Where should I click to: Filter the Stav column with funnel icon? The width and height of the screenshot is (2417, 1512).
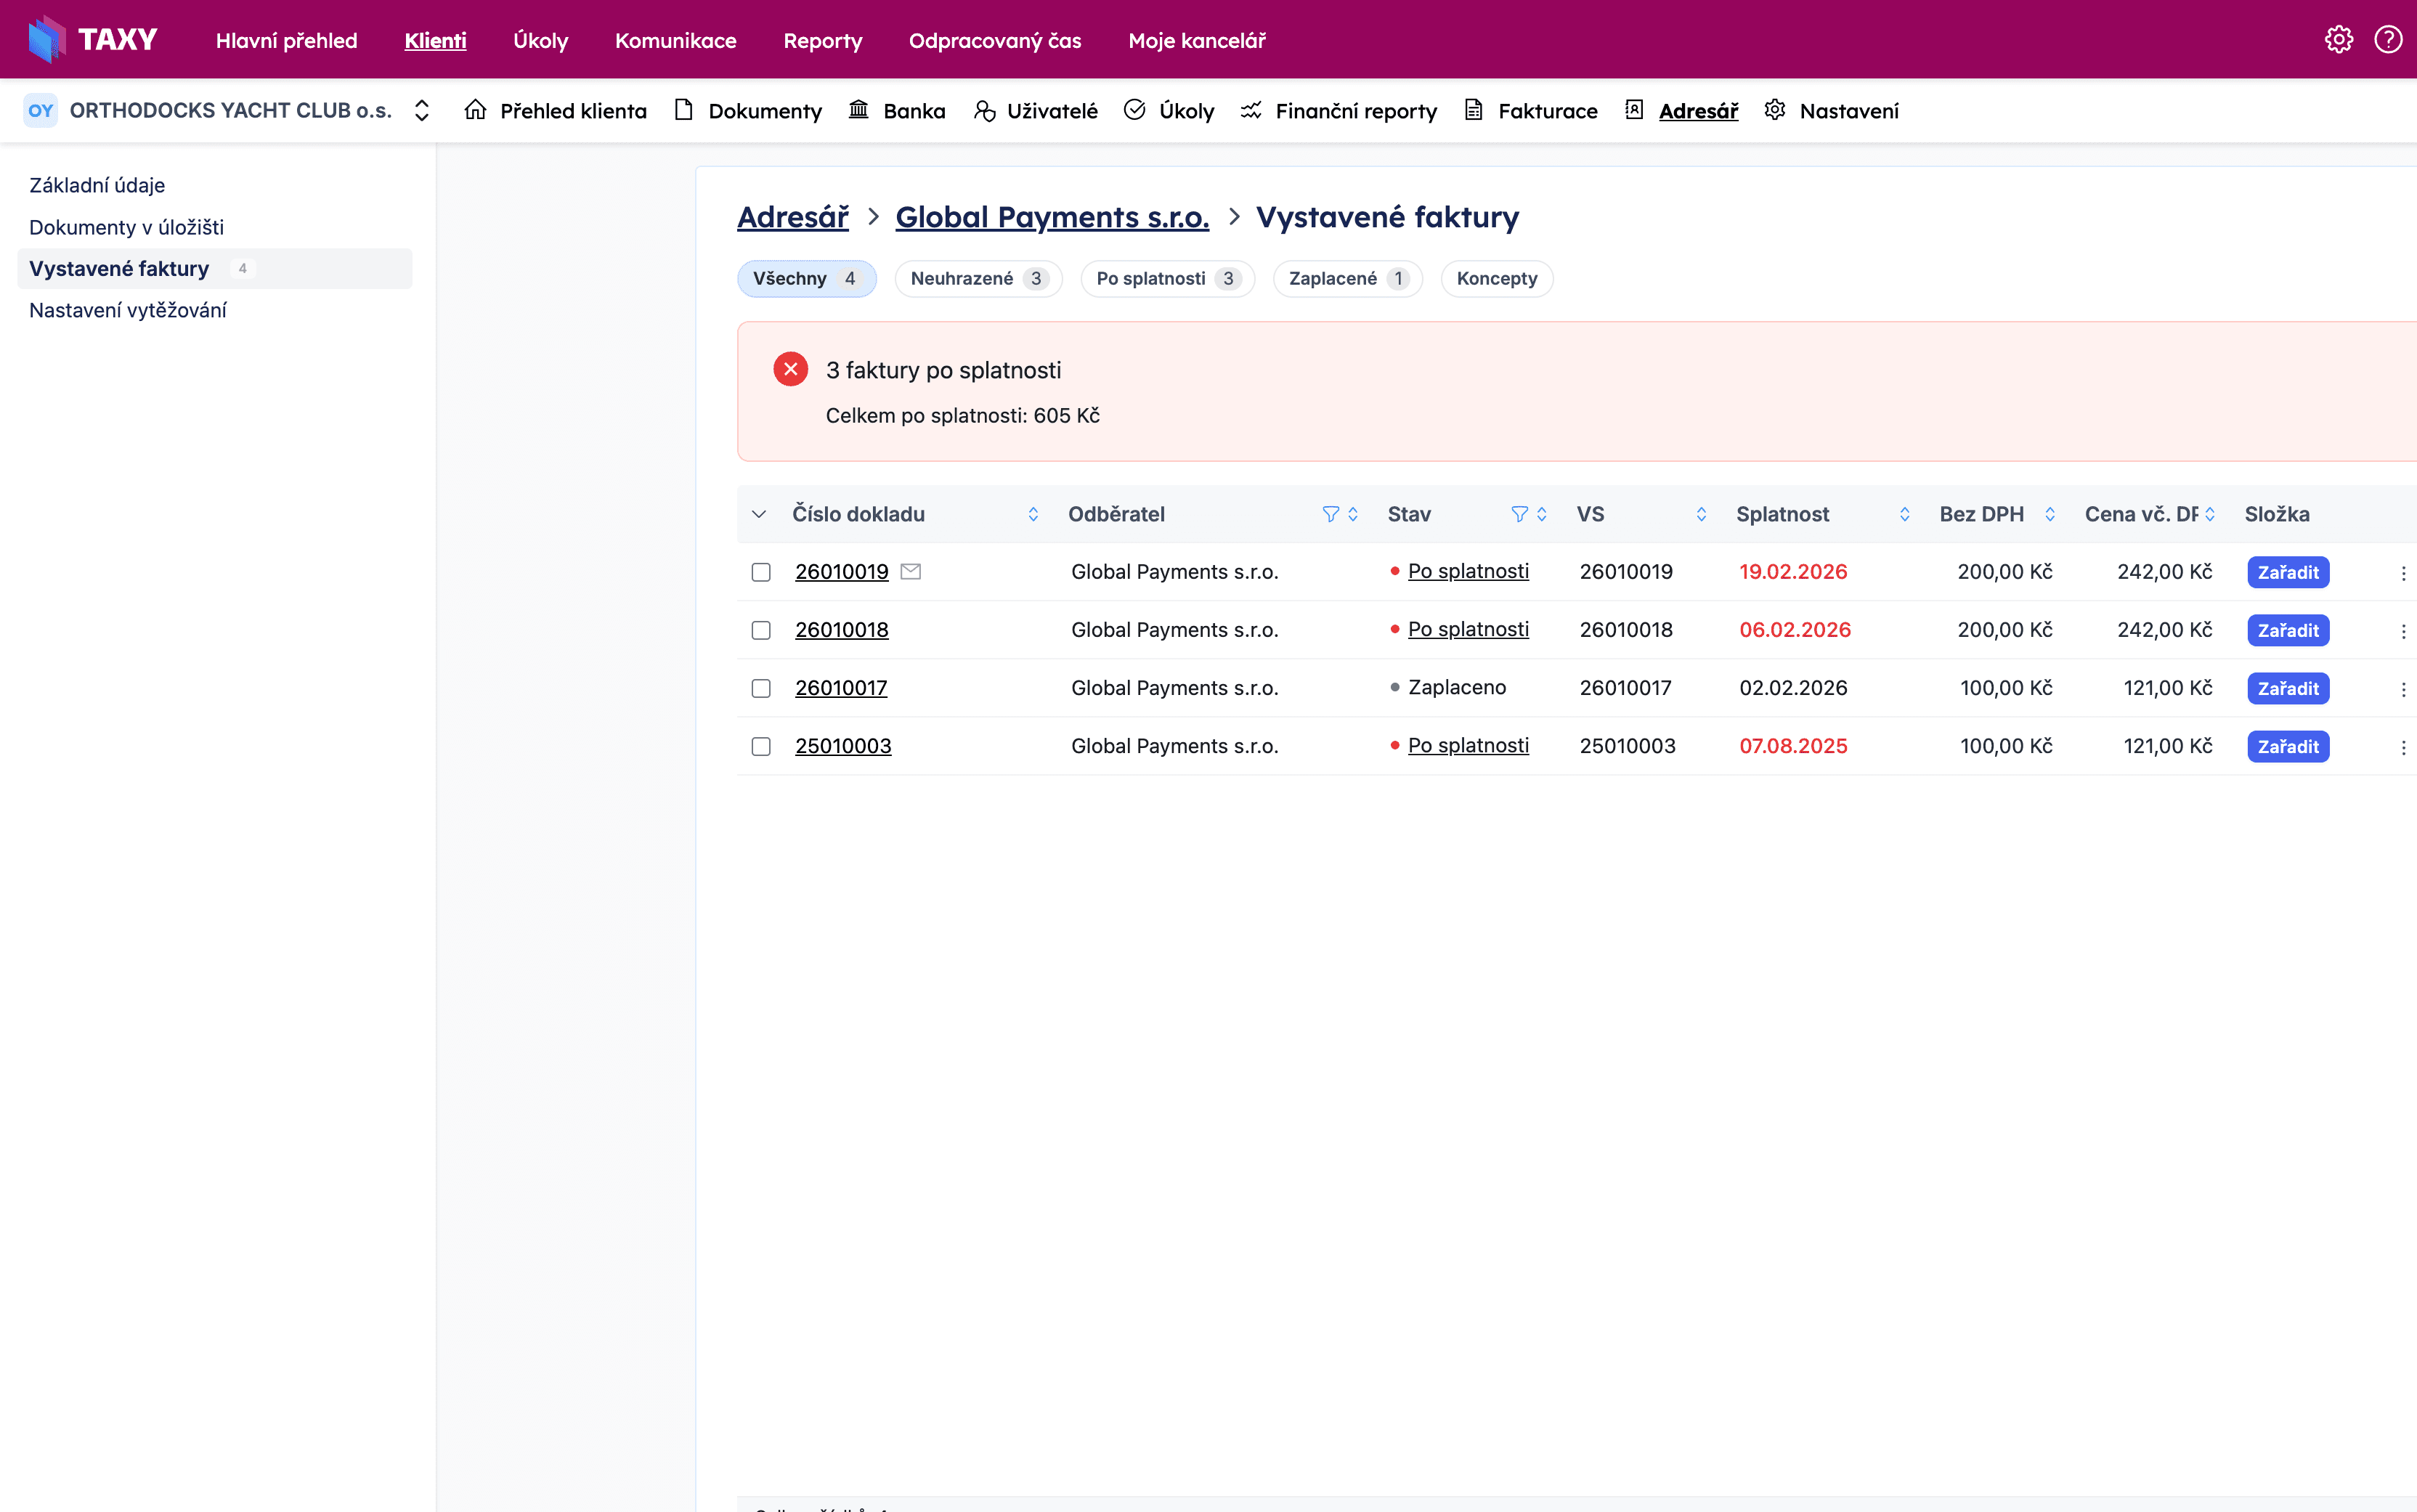click(1519, 514)
